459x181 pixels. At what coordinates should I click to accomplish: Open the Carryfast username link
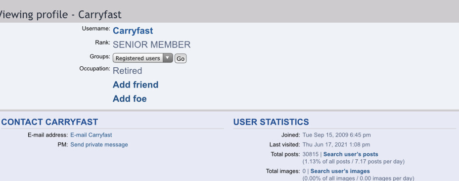click(x=133, y=31)
